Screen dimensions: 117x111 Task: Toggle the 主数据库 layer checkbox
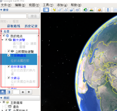[x=4, y=102]
